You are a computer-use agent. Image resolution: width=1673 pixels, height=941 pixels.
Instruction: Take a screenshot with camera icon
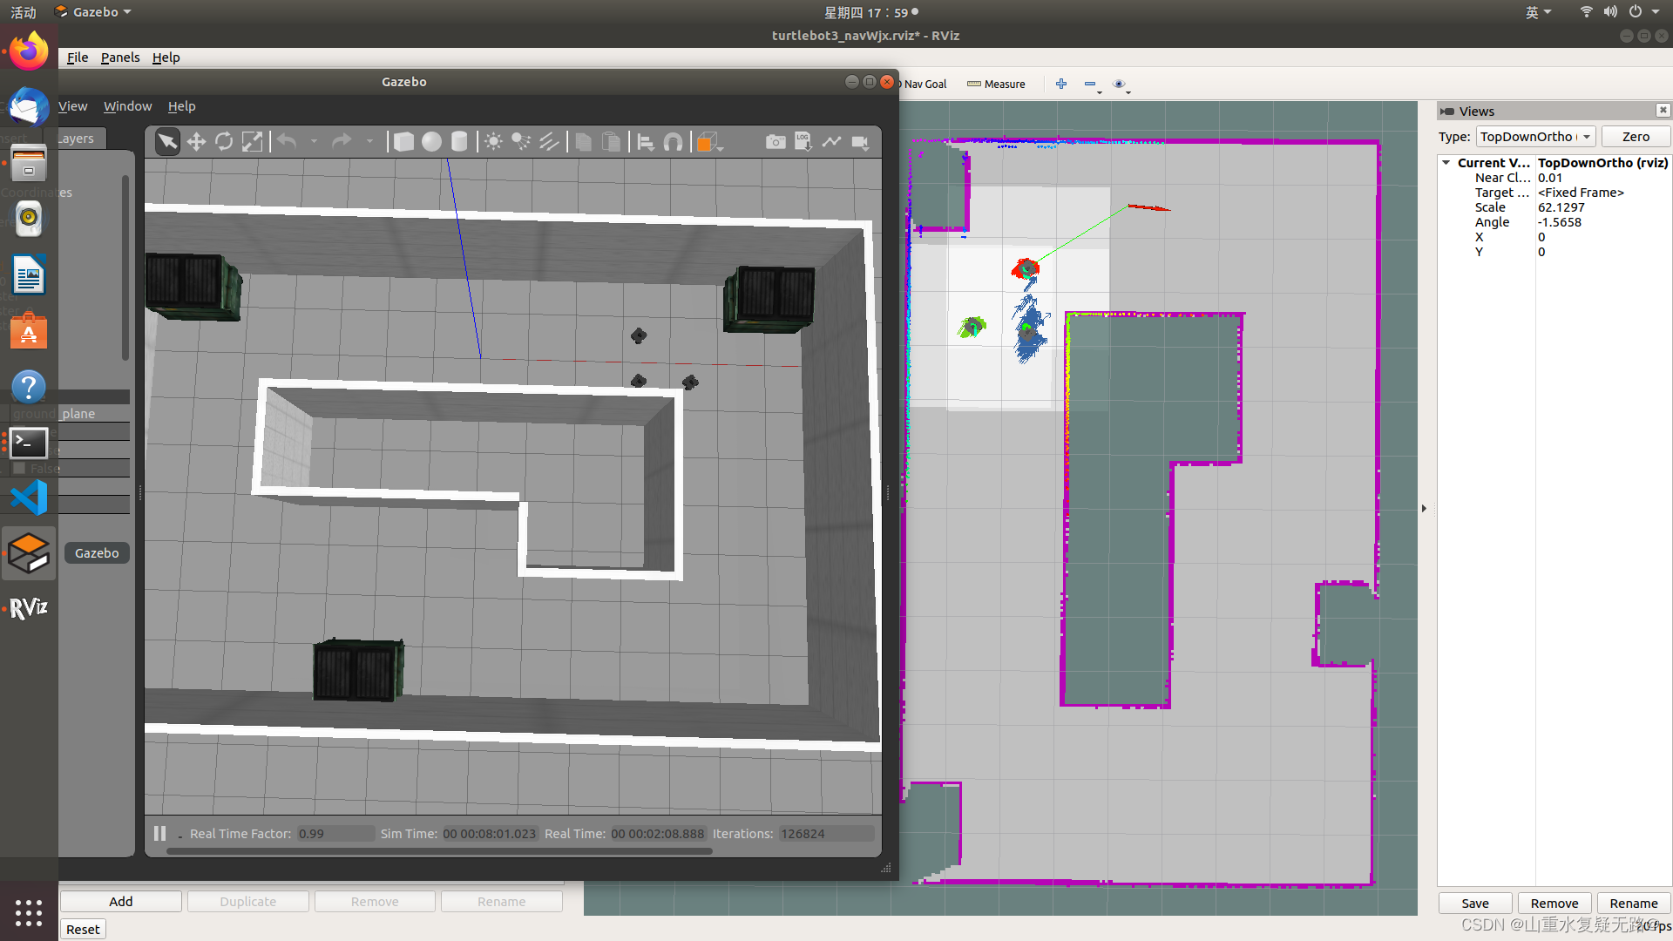click(776, 142)
